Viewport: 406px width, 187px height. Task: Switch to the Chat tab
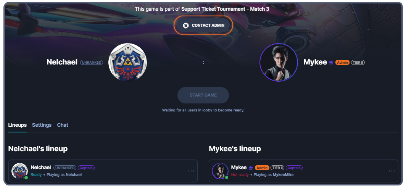pos(63,125)
